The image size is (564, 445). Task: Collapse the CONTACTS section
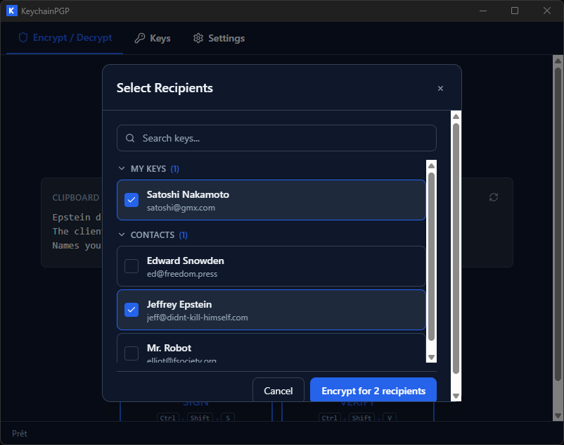pyautogui.click(x=122, y=234)
